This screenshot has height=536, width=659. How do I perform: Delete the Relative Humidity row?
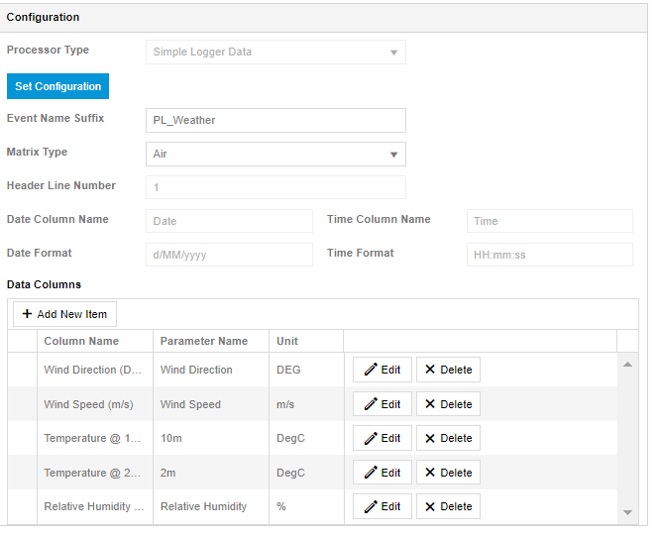point(448,506)
